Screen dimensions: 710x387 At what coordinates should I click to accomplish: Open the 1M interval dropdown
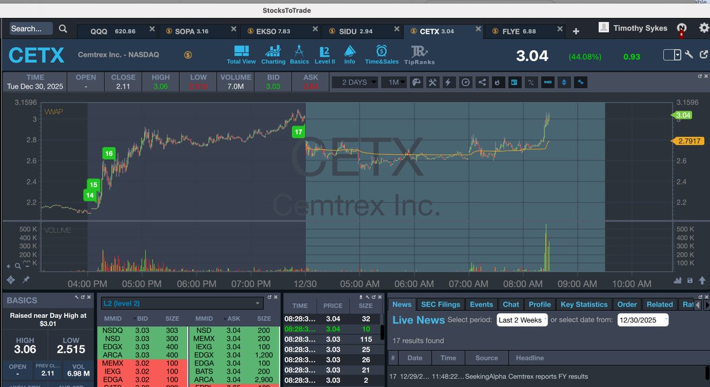pyautogui.click(x=393, y=83)
